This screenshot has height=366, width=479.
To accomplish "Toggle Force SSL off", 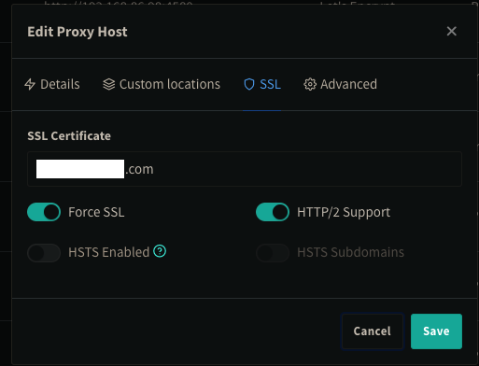I will click(44, 212).
